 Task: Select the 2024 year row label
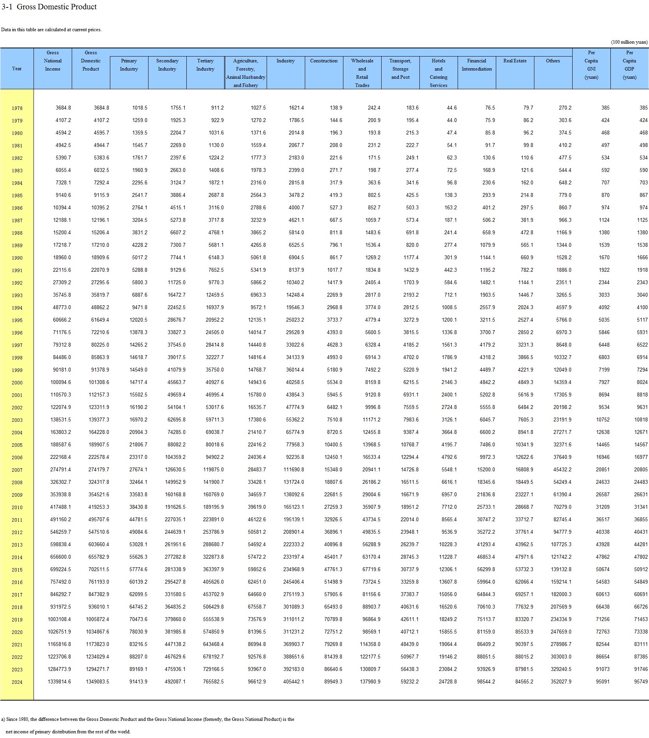coord(17,682)
